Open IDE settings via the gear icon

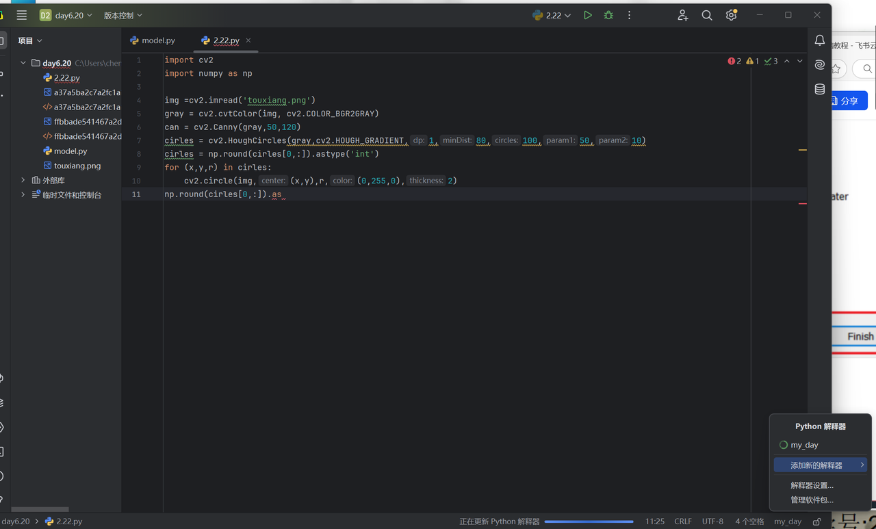731,14
